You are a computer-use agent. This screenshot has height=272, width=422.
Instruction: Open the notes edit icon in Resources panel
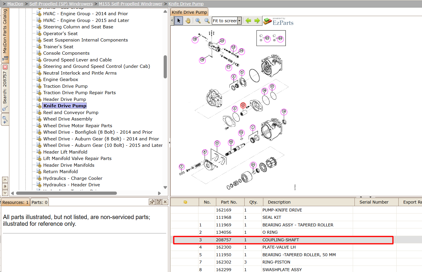(x=159, y=202)
